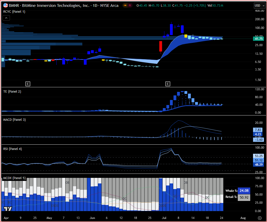Click the April earnings E marker
The image size is (267, 222).
point(28,84)
